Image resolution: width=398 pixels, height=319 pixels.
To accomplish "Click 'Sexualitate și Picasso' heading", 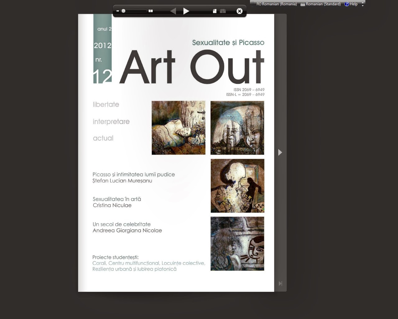I will point(228,43).
